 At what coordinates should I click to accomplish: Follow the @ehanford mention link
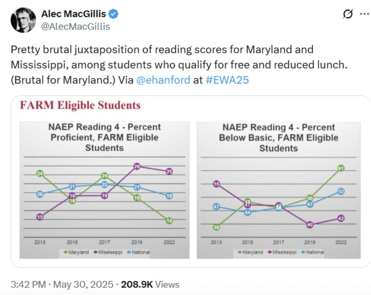tap(163, 80)
